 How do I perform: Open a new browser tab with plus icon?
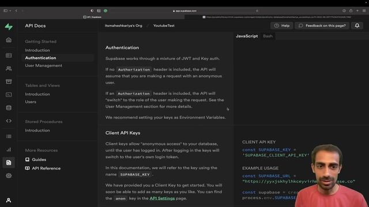click(357, 11)
